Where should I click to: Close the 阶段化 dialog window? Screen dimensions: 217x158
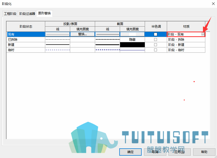213,4
